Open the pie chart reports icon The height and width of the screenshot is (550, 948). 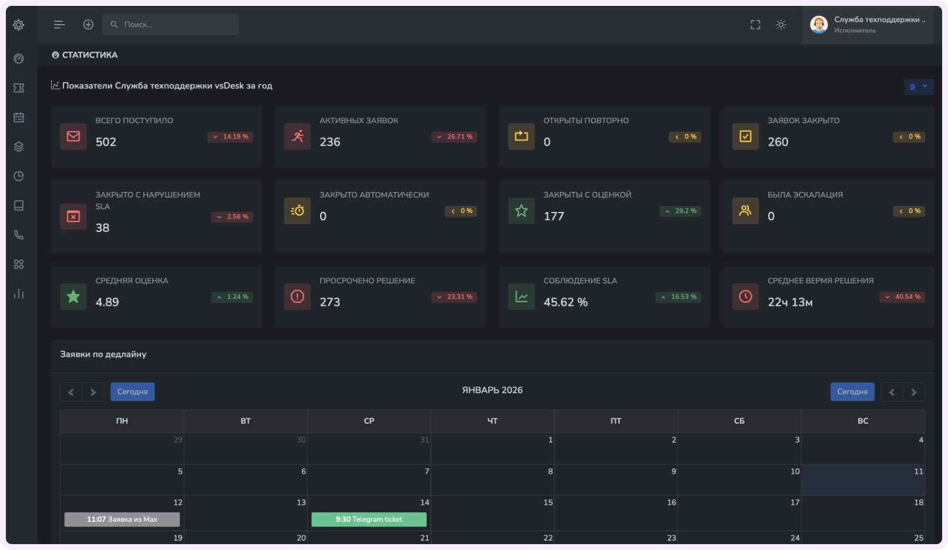pyautogui.click(x=19, y=176)
